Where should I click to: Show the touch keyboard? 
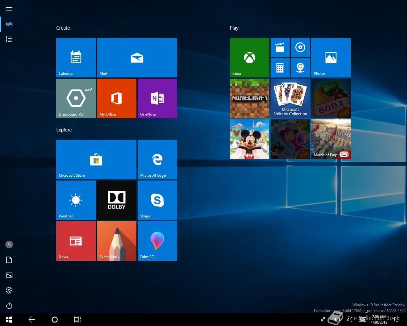pyautogui.click(x=362, y=320)
